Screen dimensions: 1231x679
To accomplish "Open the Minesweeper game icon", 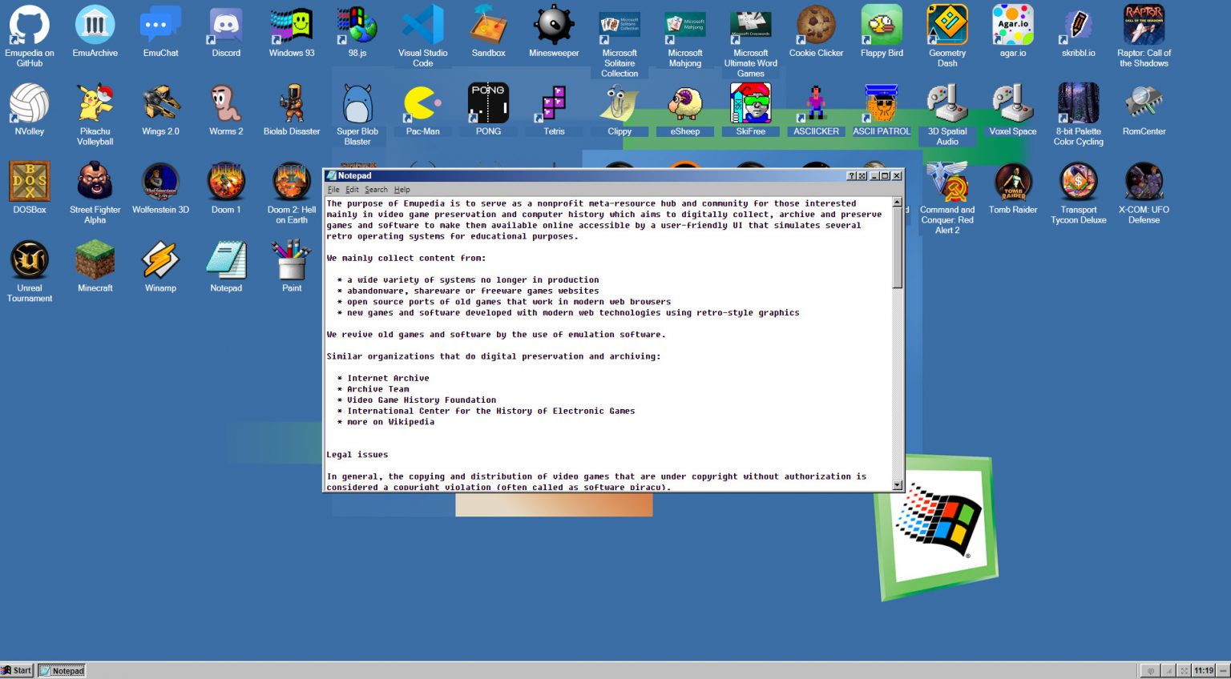I will pos(553,24).
